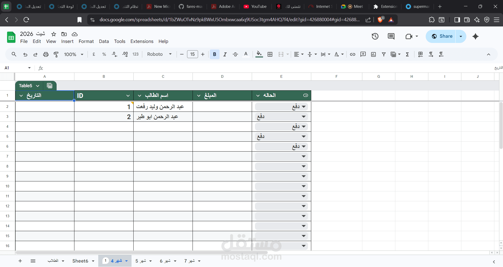Image resolution: width=503 pixels, height=267 pixels.
Task: Open the Roboto font dropdown
Action: point(159,54)
